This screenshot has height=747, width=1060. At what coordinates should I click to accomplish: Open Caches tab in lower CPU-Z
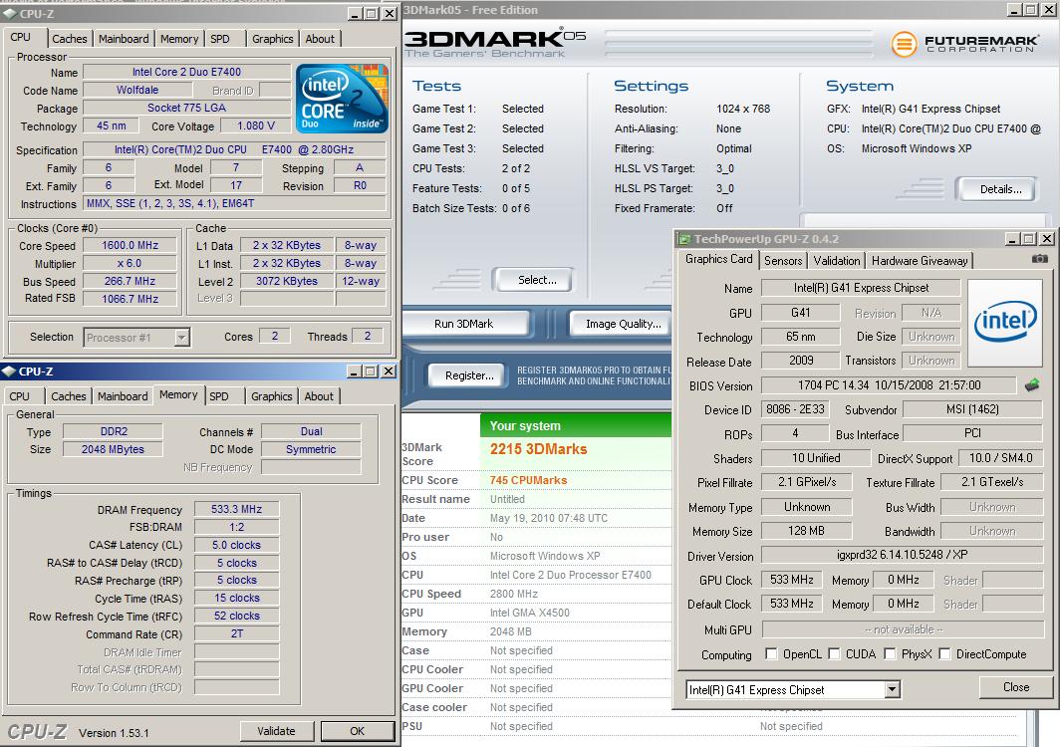[x=69, y=396]
